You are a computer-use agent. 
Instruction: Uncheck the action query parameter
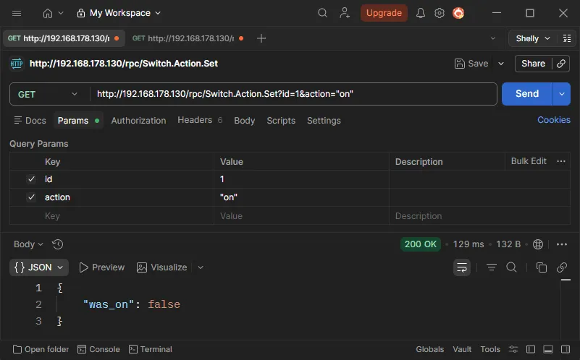[31, 197]
